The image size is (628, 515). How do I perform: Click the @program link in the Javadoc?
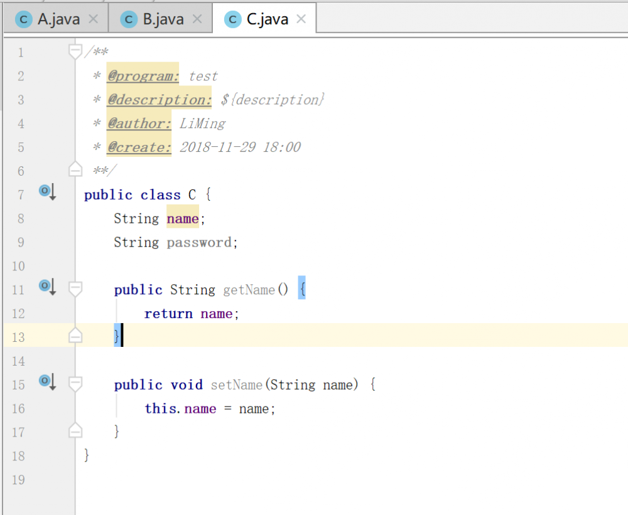142,75
